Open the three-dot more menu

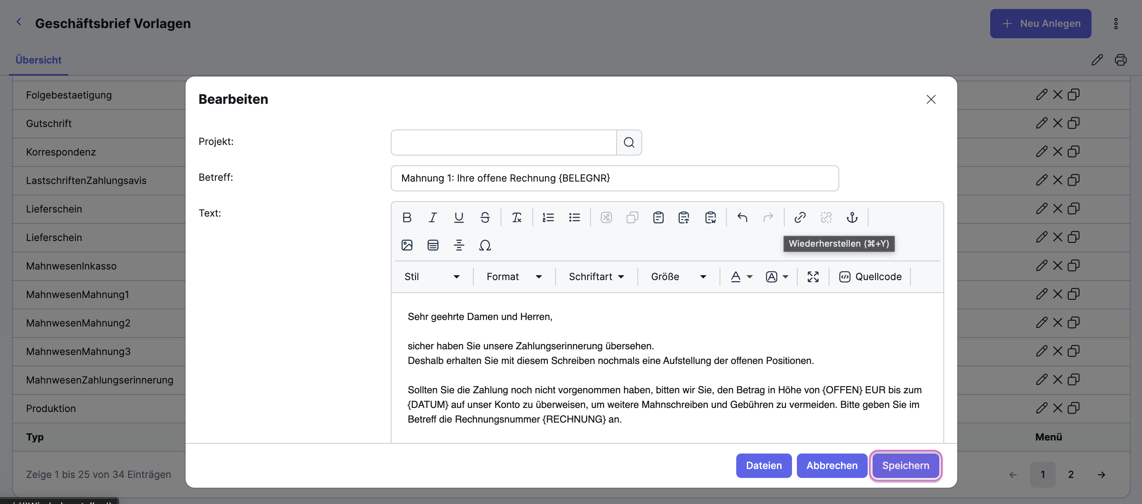click(1116, 24)
